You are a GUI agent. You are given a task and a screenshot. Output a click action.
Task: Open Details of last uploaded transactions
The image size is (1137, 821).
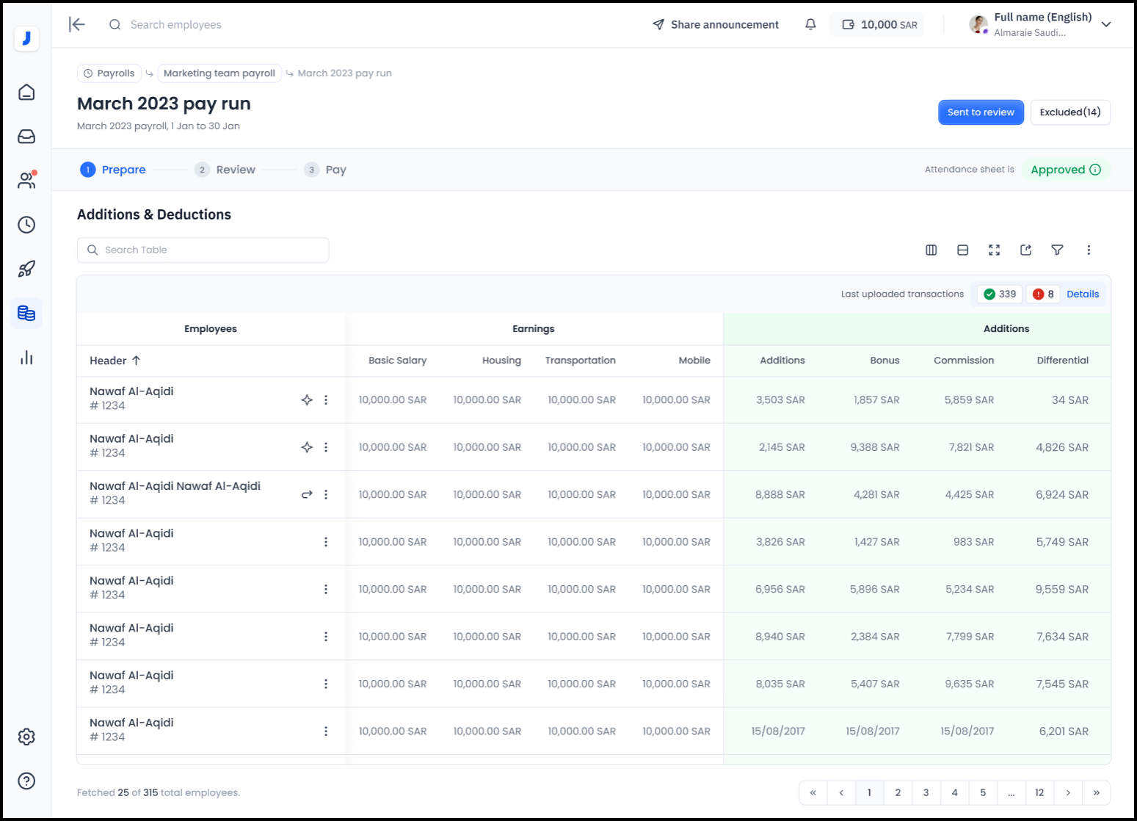coord(1082,294)
